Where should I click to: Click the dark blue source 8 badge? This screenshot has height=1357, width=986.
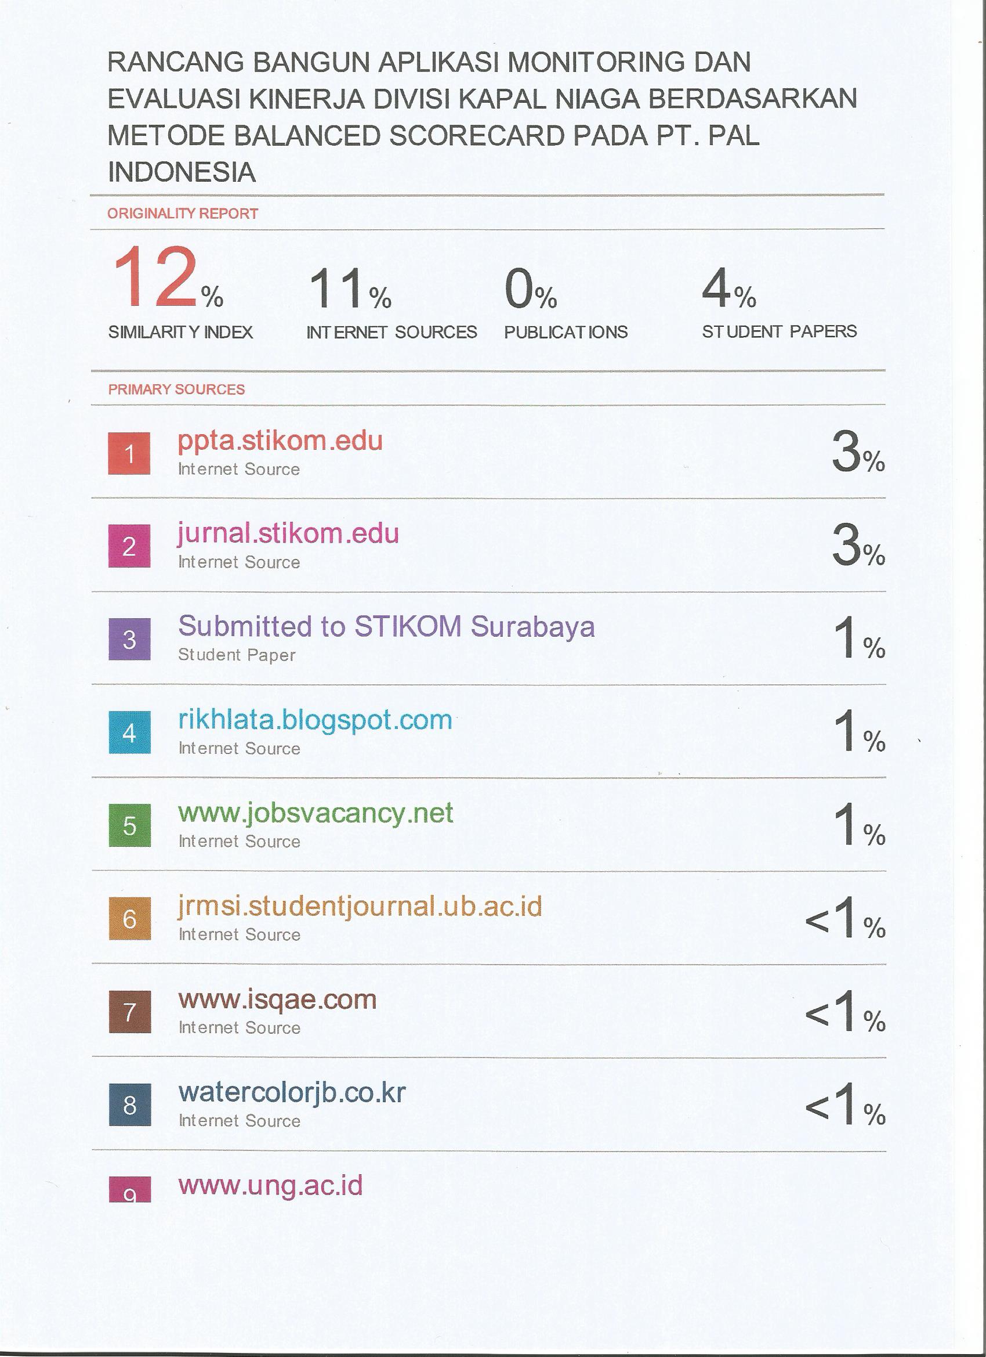click(x=129, y=1105)
